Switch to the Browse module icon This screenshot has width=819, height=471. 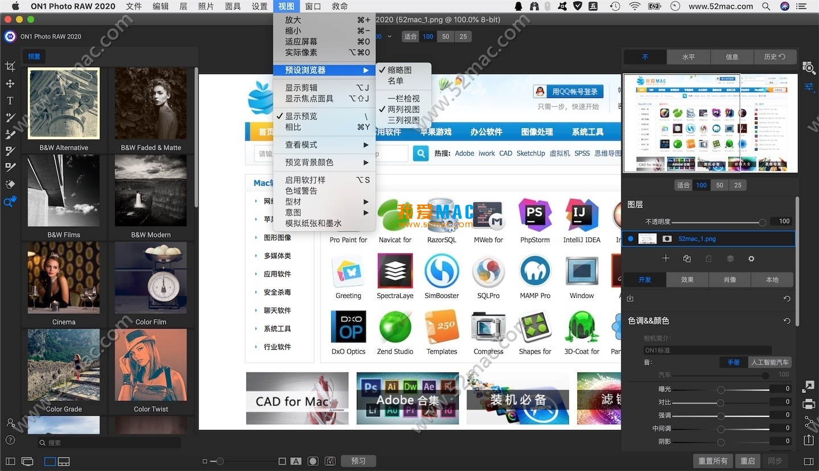[809, 68]
